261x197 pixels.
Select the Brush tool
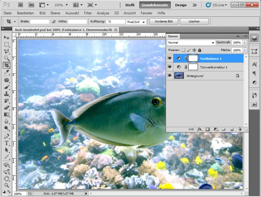tap(7, 87)
